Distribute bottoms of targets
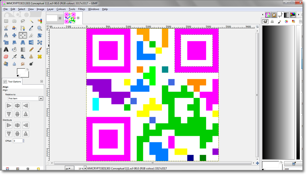Viewport: 307px width, 175px height. point(26,134)
